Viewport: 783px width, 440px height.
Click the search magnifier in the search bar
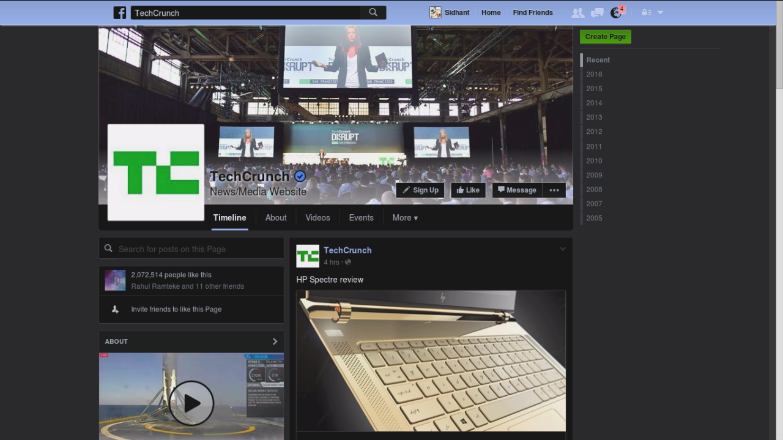coord(373,12)
